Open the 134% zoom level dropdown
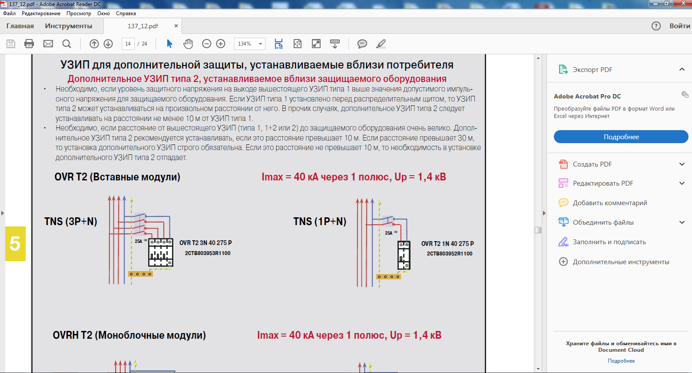The image size is (692, 373). (x=260, y=44)
